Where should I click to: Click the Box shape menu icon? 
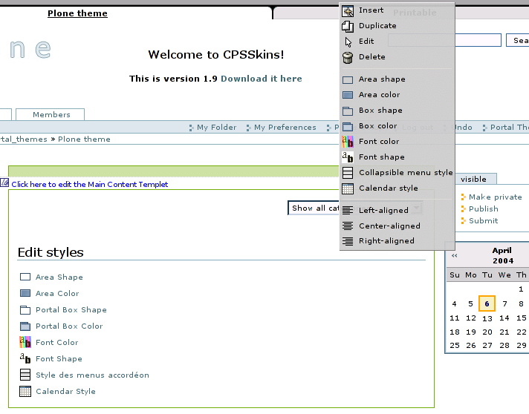pos(348,111)
